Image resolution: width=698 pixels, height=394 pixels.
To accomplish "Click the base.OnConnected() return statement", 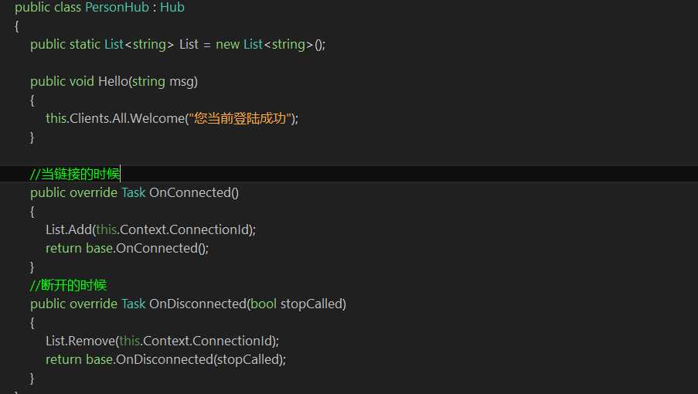I will pos(147,248).
